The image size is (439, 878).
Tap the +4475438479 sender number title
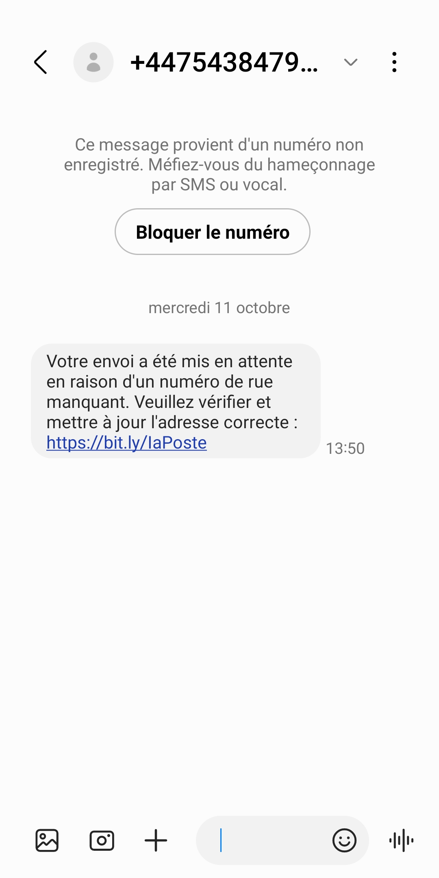224,63
